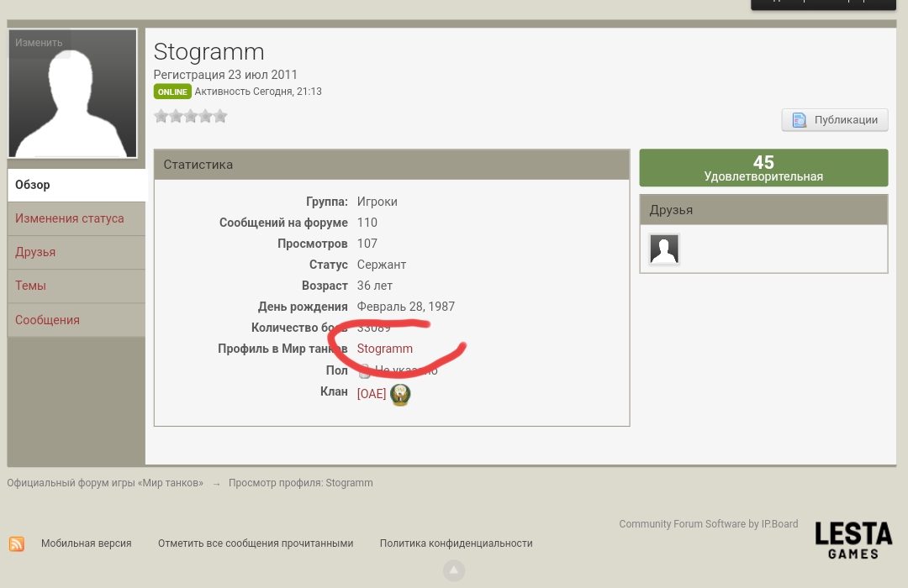This screenshot has width=908, height=588.
Task: Click the Публикации document icon
Action: [x=800, y=120]
